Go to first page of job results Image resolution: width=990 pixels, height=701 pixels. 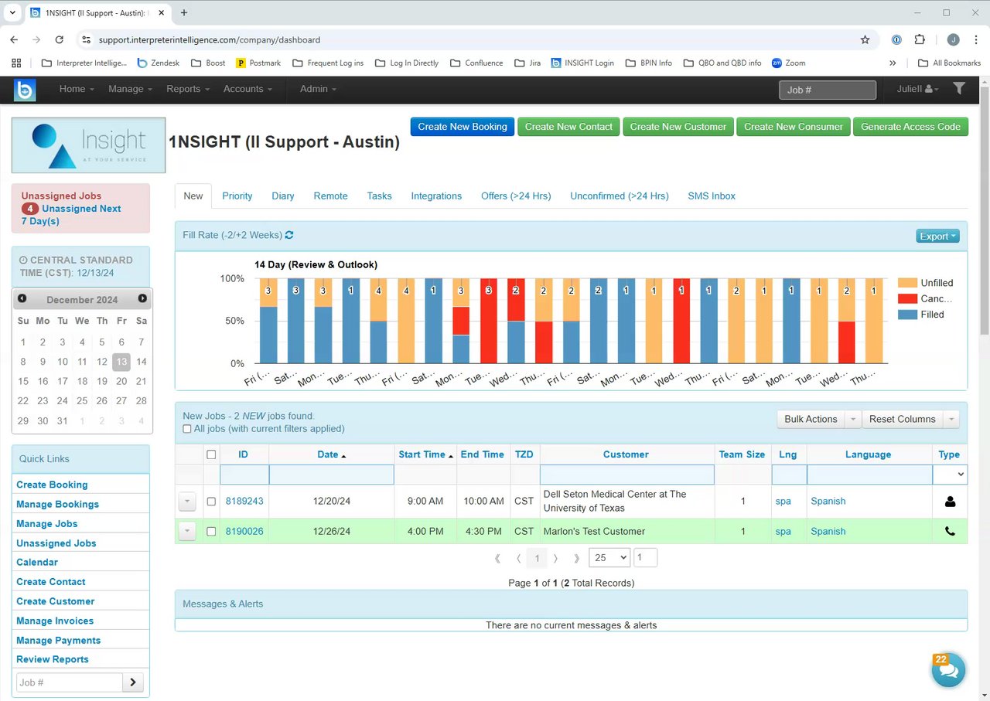[x=497, y=558]
